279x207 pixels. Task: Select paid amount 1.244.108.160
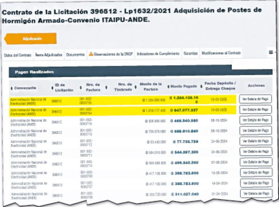(x=184, y=100)
